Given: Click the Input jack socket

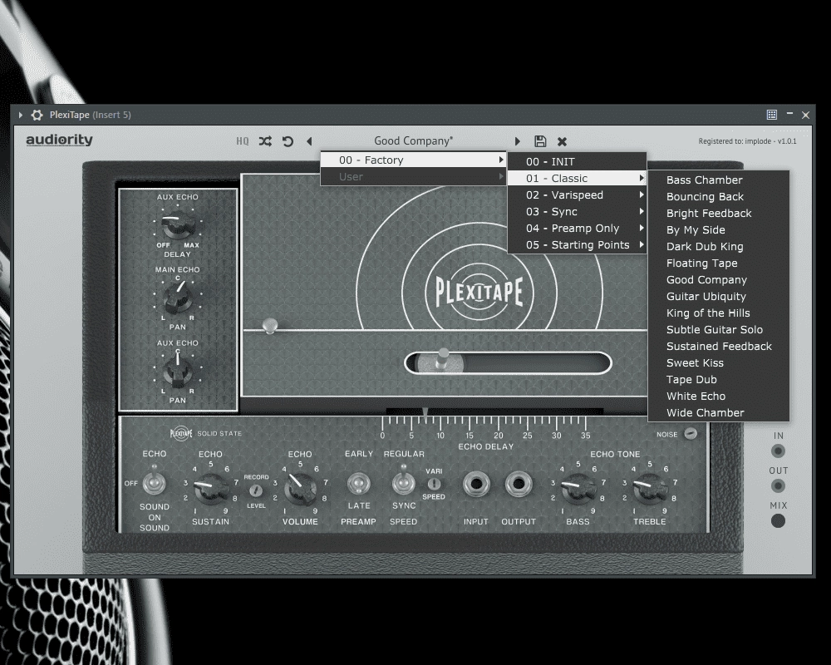Looking at the screenshot, I should point(476,484).
